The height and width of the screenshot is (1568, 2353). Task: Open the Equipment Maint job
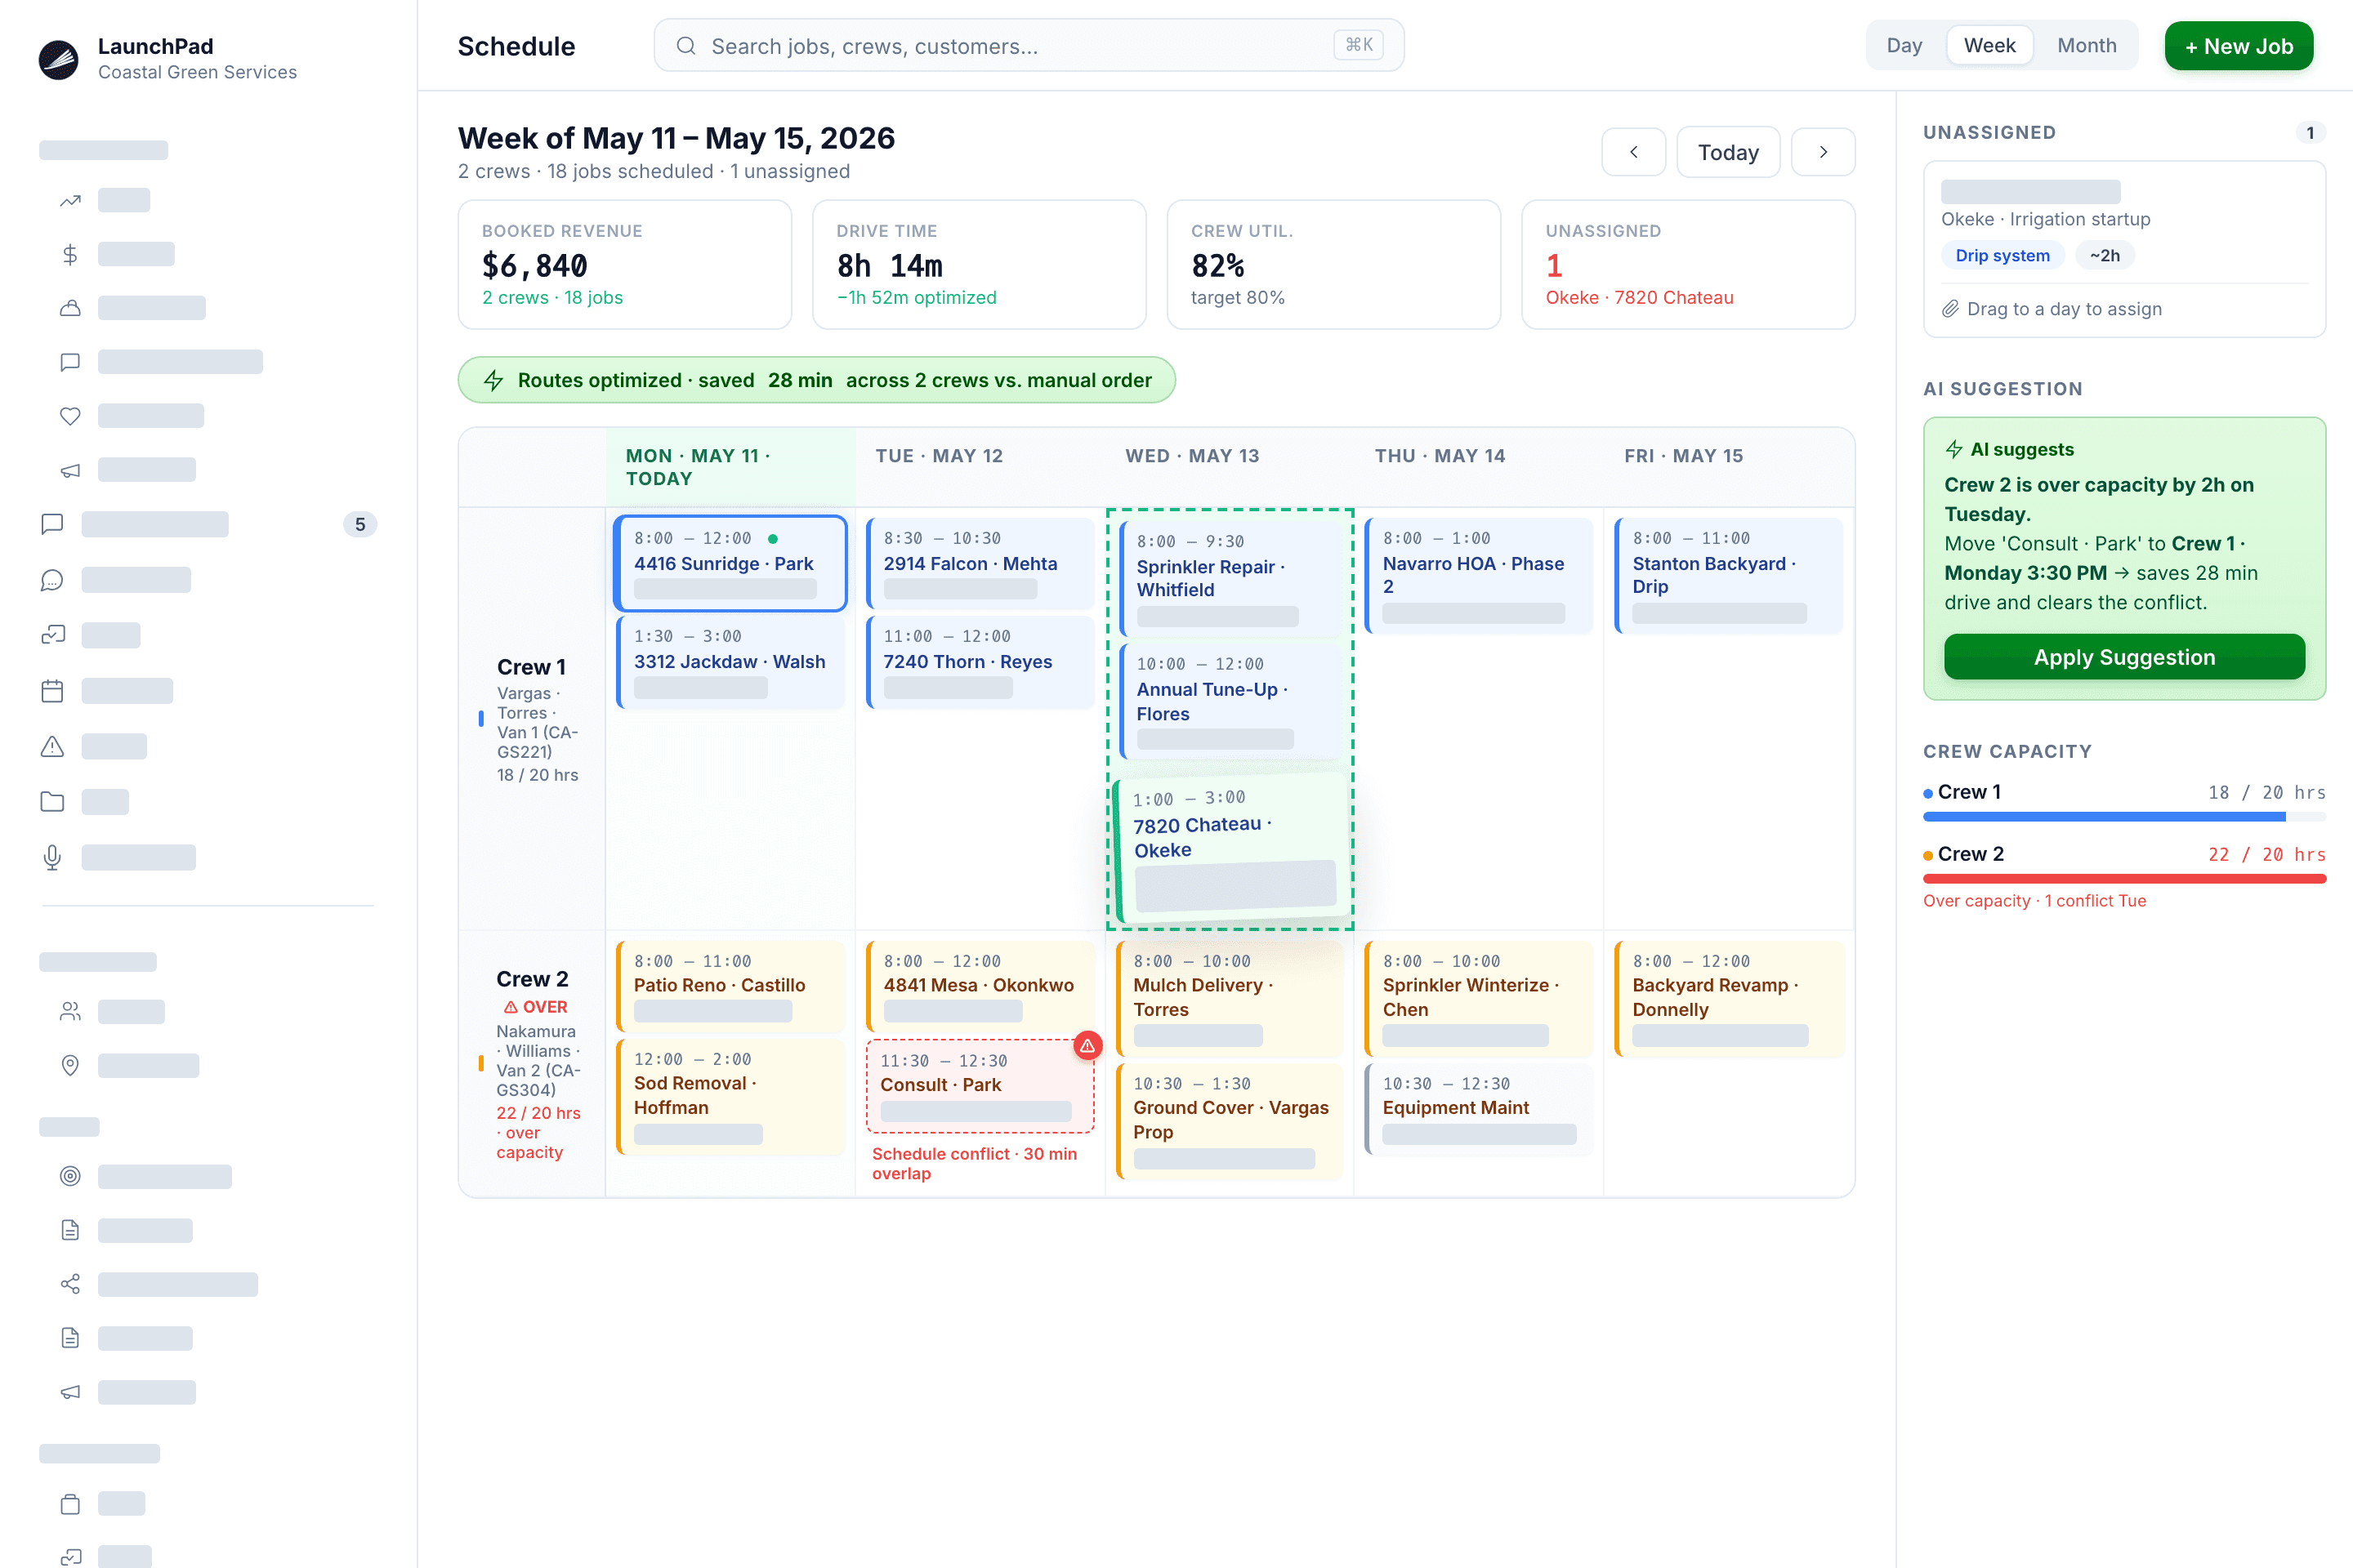click(x=1479, y=1110)
